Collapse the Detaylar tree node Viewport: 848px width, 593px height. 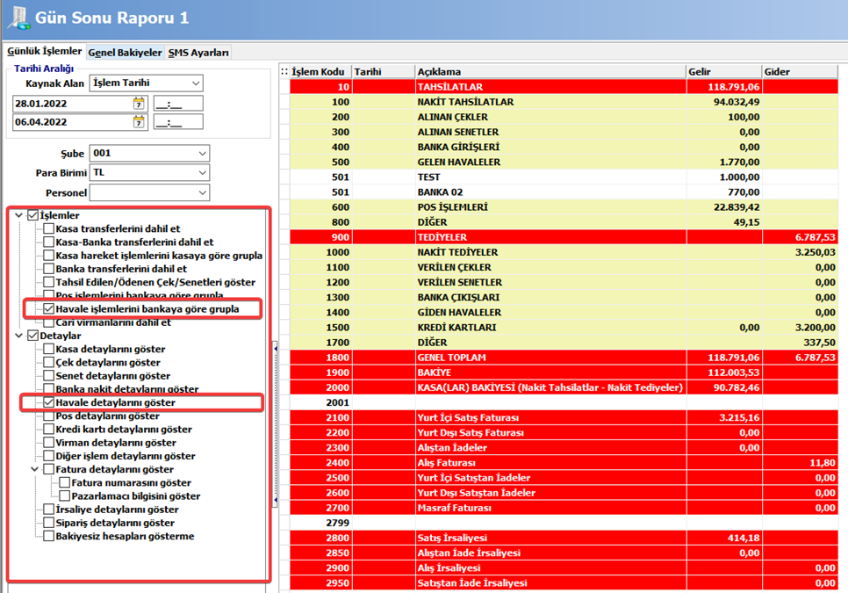pos(19,336)
